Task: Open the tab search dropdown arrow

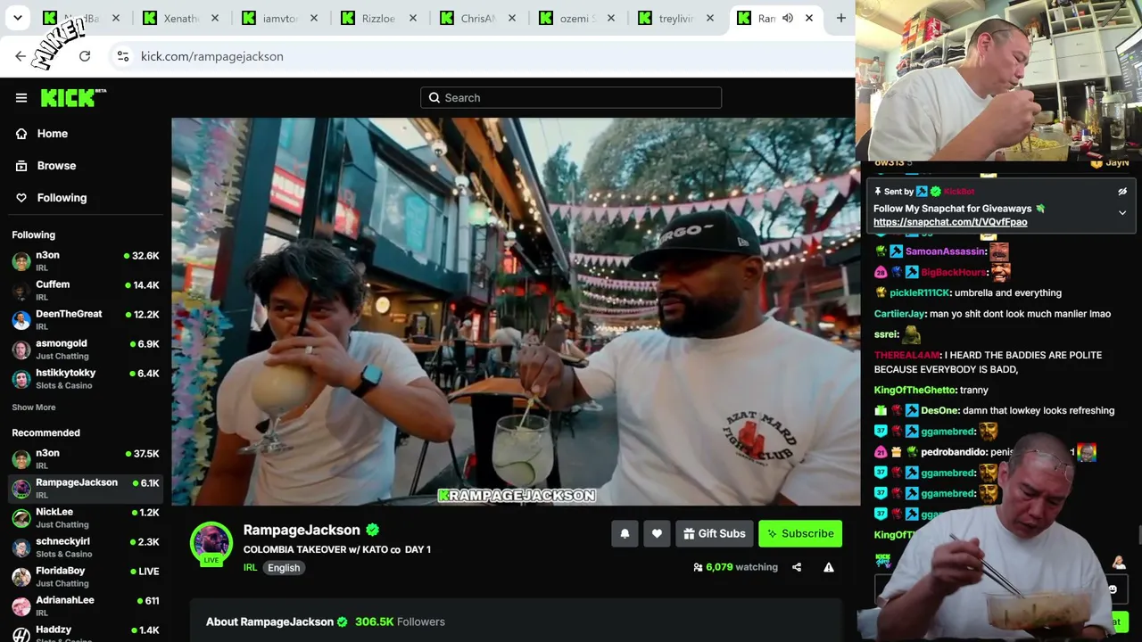Action: pyautogui.click(x=18, y=18)
